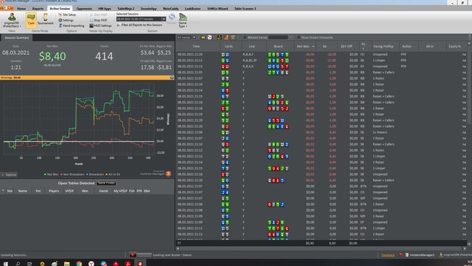Select Cash game mode icon

click(31, 20)
